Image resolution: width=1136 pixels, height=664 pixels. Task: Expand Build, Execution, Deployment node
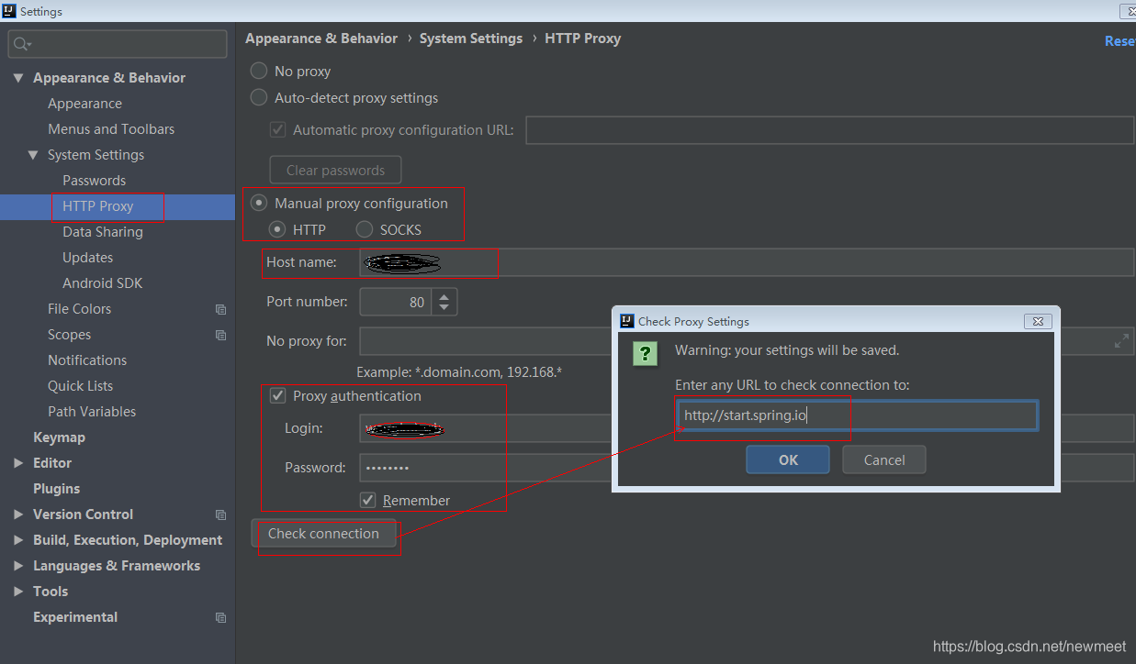pyautogui.click(x=18, y=540)
